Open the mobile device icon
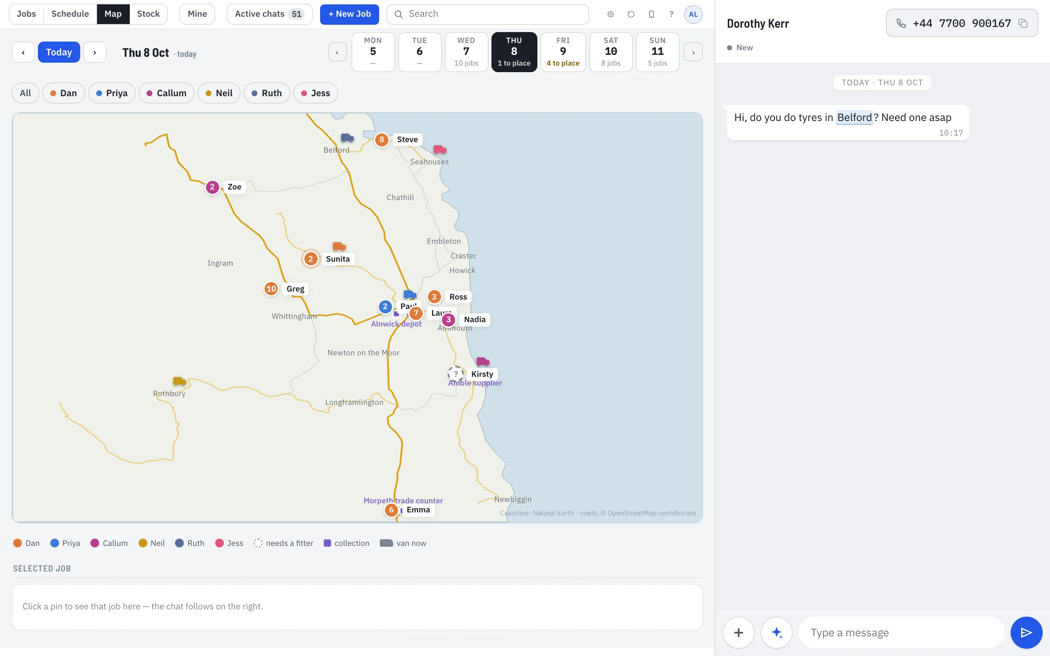This screenshot has height=656, width=1050. [x=651, y=14]
